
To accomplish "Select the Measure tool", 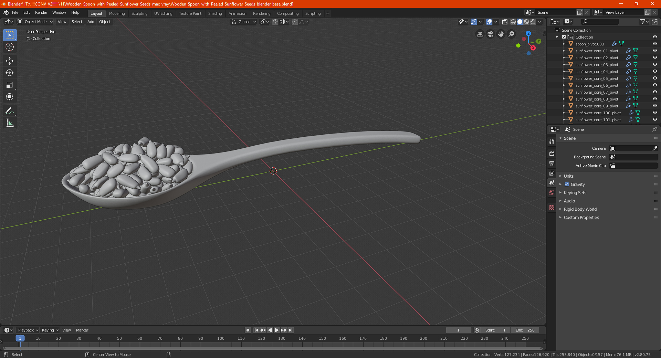I will [x=10, y=123].
